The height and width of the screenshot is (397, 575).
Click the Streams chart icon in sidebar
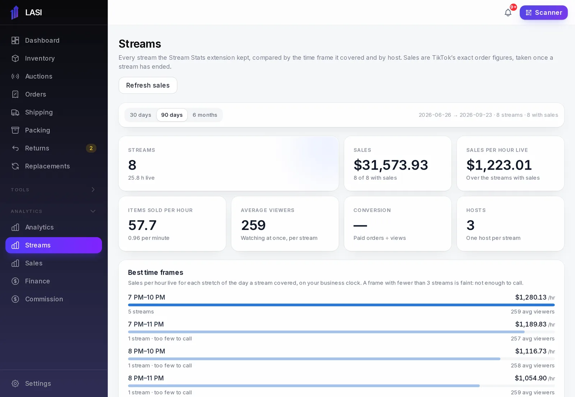15,245
